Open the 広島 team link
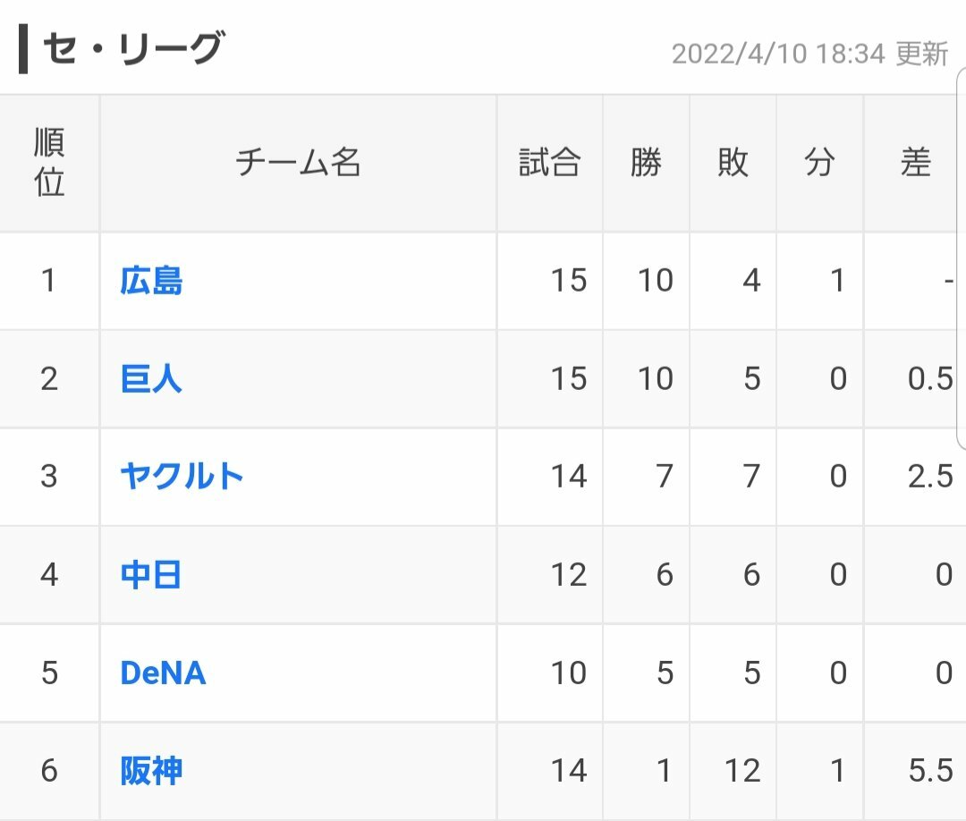Image resolution: width=966 pixels, height=821 pixels. 151,281
